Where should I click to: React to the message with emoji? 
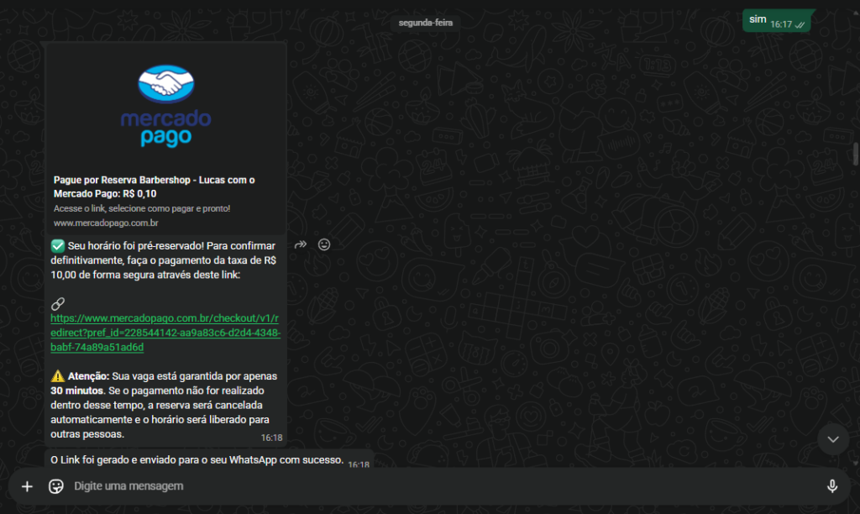(324, 244)
